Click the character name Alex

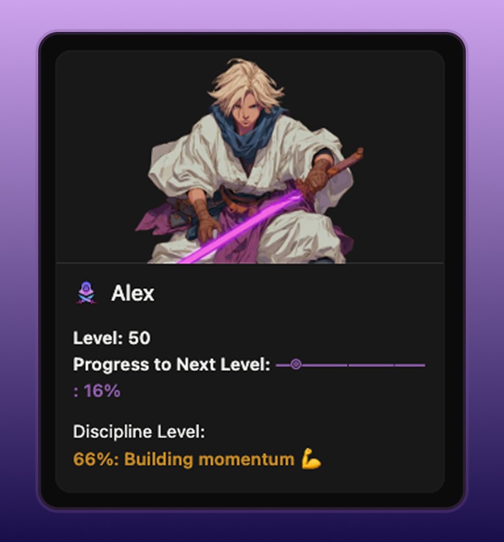pos(133,293)
